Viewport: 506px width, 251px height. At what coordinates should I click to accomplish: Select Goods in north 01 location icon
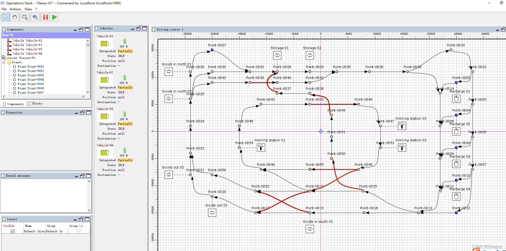(169, 72)
